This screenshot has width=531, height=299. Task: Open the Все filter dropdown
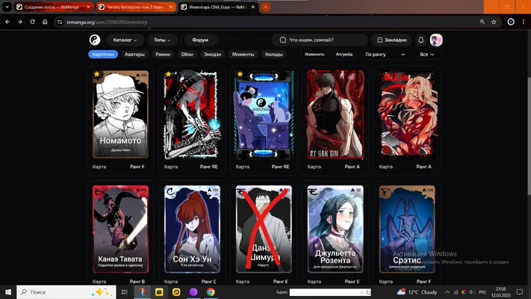tap(426, 55)
